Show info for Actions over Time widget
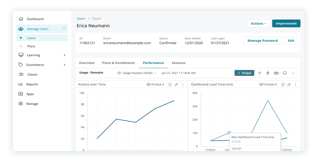The width and height of the screenshot is (322, 161). click(170, 85)
